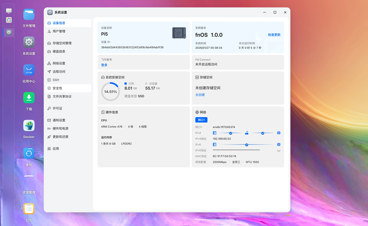Open the 文件管理 file manager icon
The width and height of the screenshot is (368, 226).
click(29, 15)
